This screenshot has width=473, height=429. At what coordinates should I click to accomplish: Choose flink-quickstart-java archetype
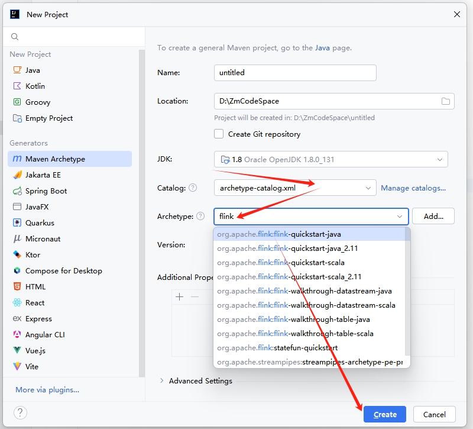pyautogui.click(x=309, y=234)
